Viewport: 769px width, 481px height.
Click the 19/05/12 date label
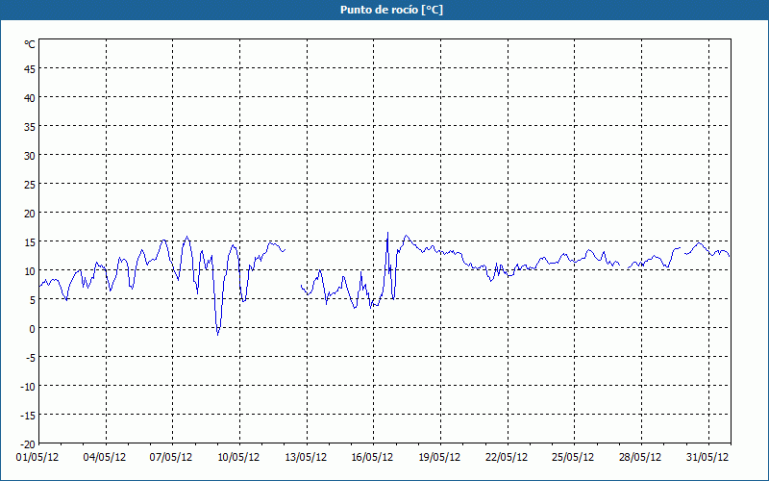439,458
